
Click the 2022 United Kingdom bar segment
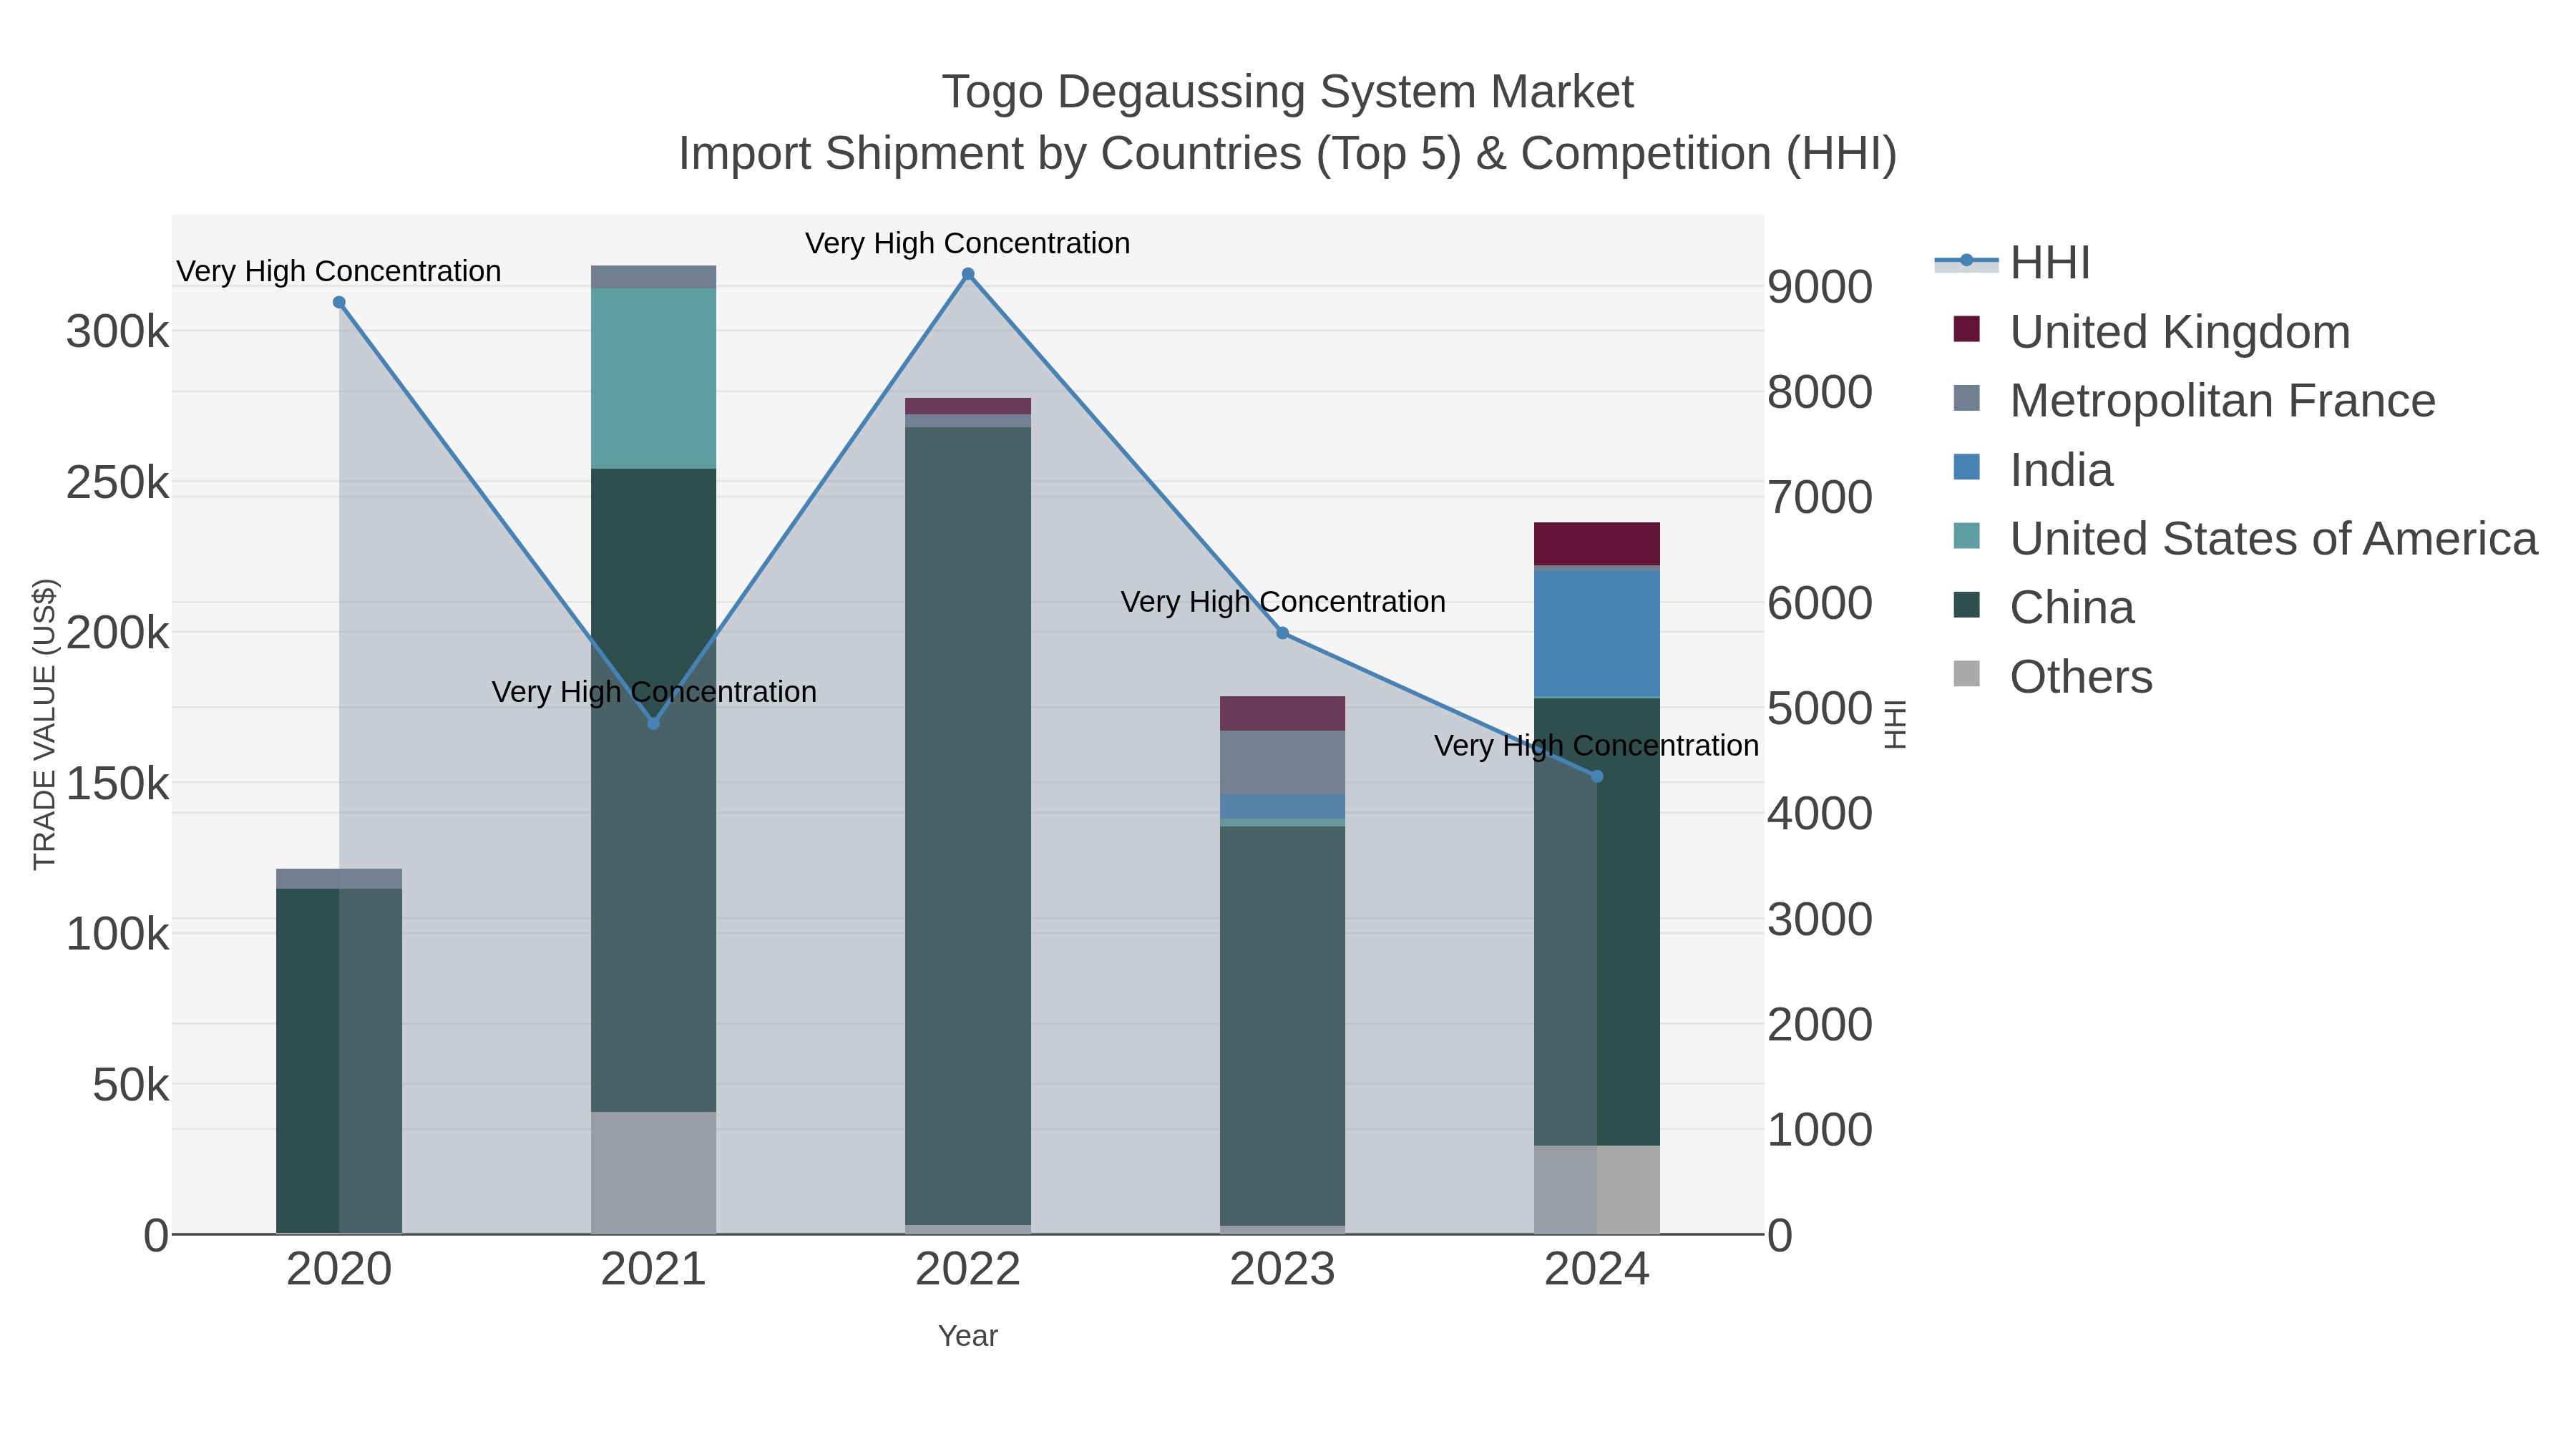(x=968, y=406)
